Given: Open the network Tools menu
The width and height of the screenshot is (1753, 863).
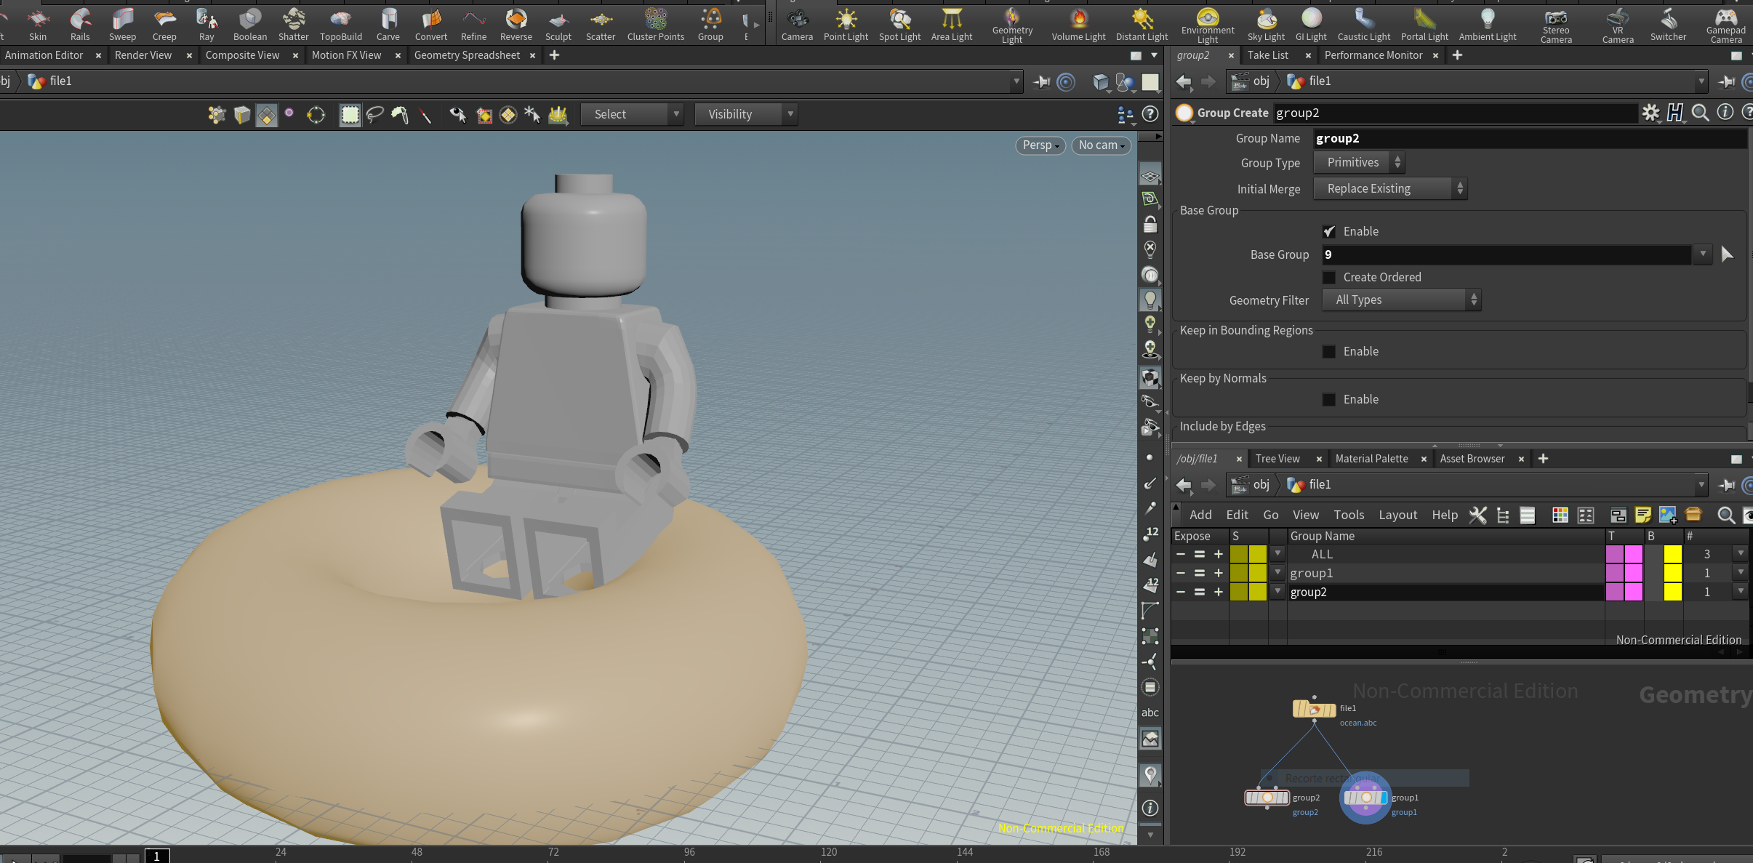Looking at the screenshot, I should pyautogui.click(x=1349, y=515).
